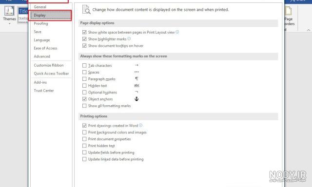Viewport: 312px width, 187px height.
Task: Uncheck Object anchors option
Action: [84, 99]
